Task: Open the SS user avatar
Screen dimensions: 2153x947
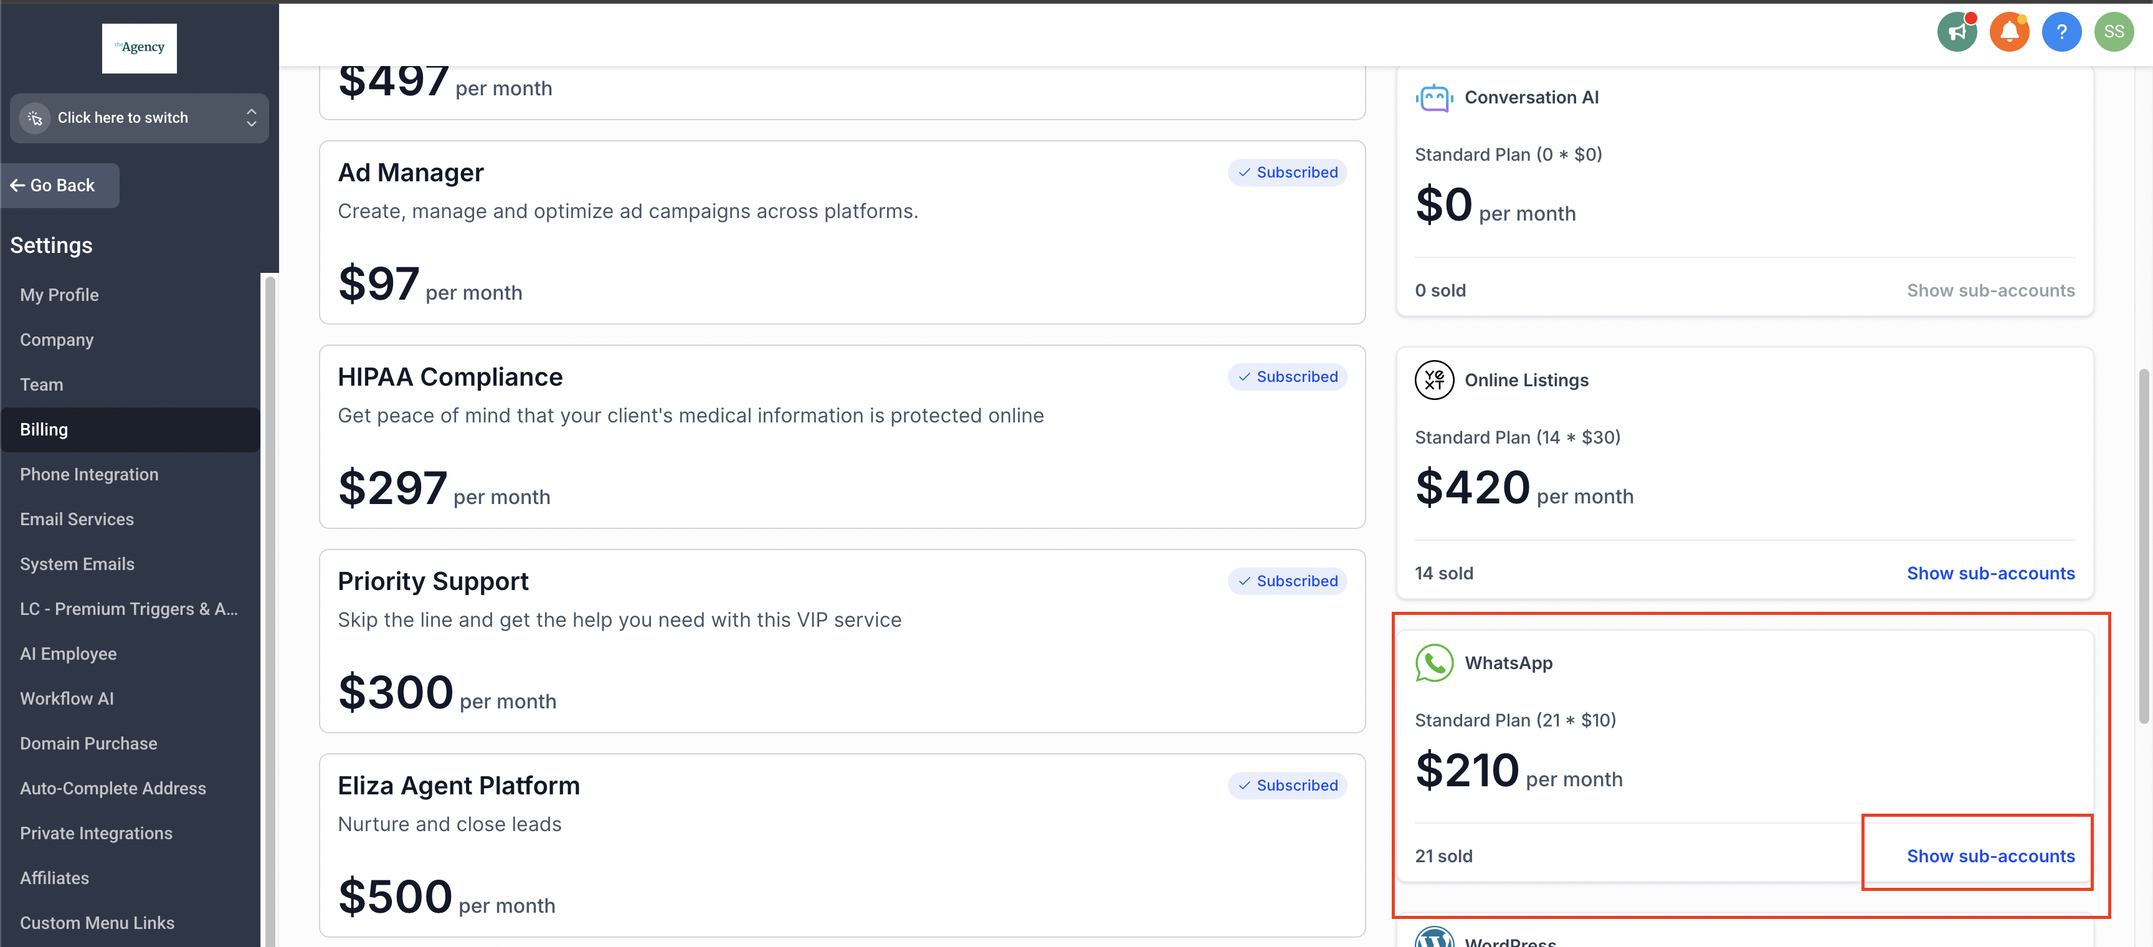Action: tap(2113, 32)
